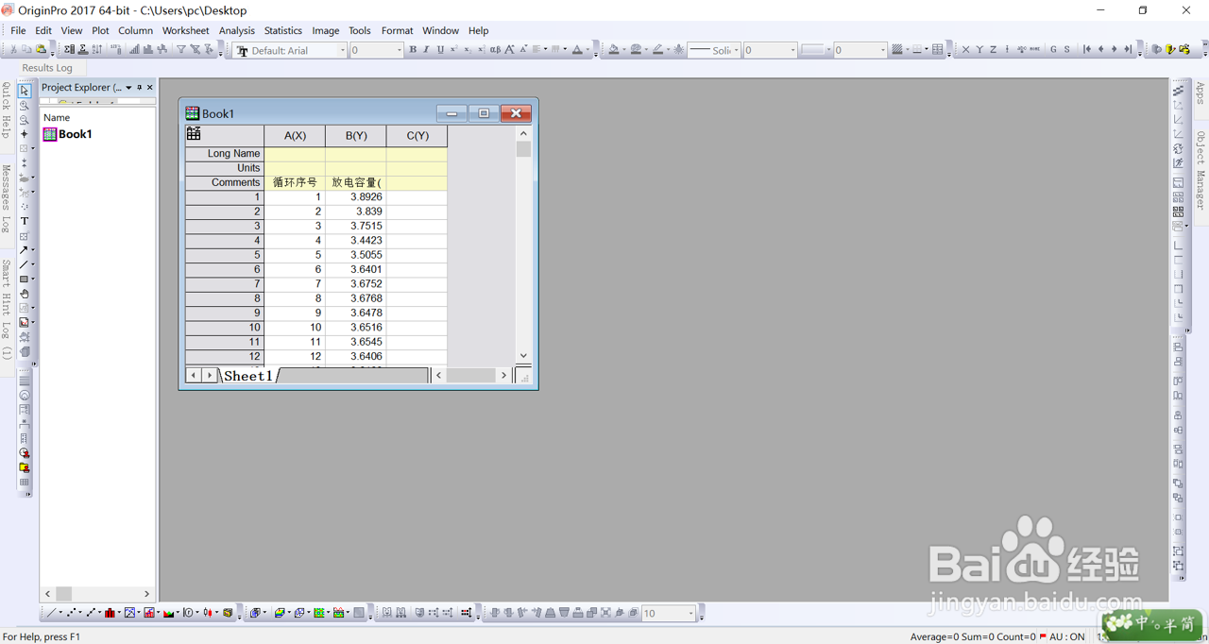Open the font size dropdown
Viewport: 1209px width, 644px height.
[x=399, y=50]
